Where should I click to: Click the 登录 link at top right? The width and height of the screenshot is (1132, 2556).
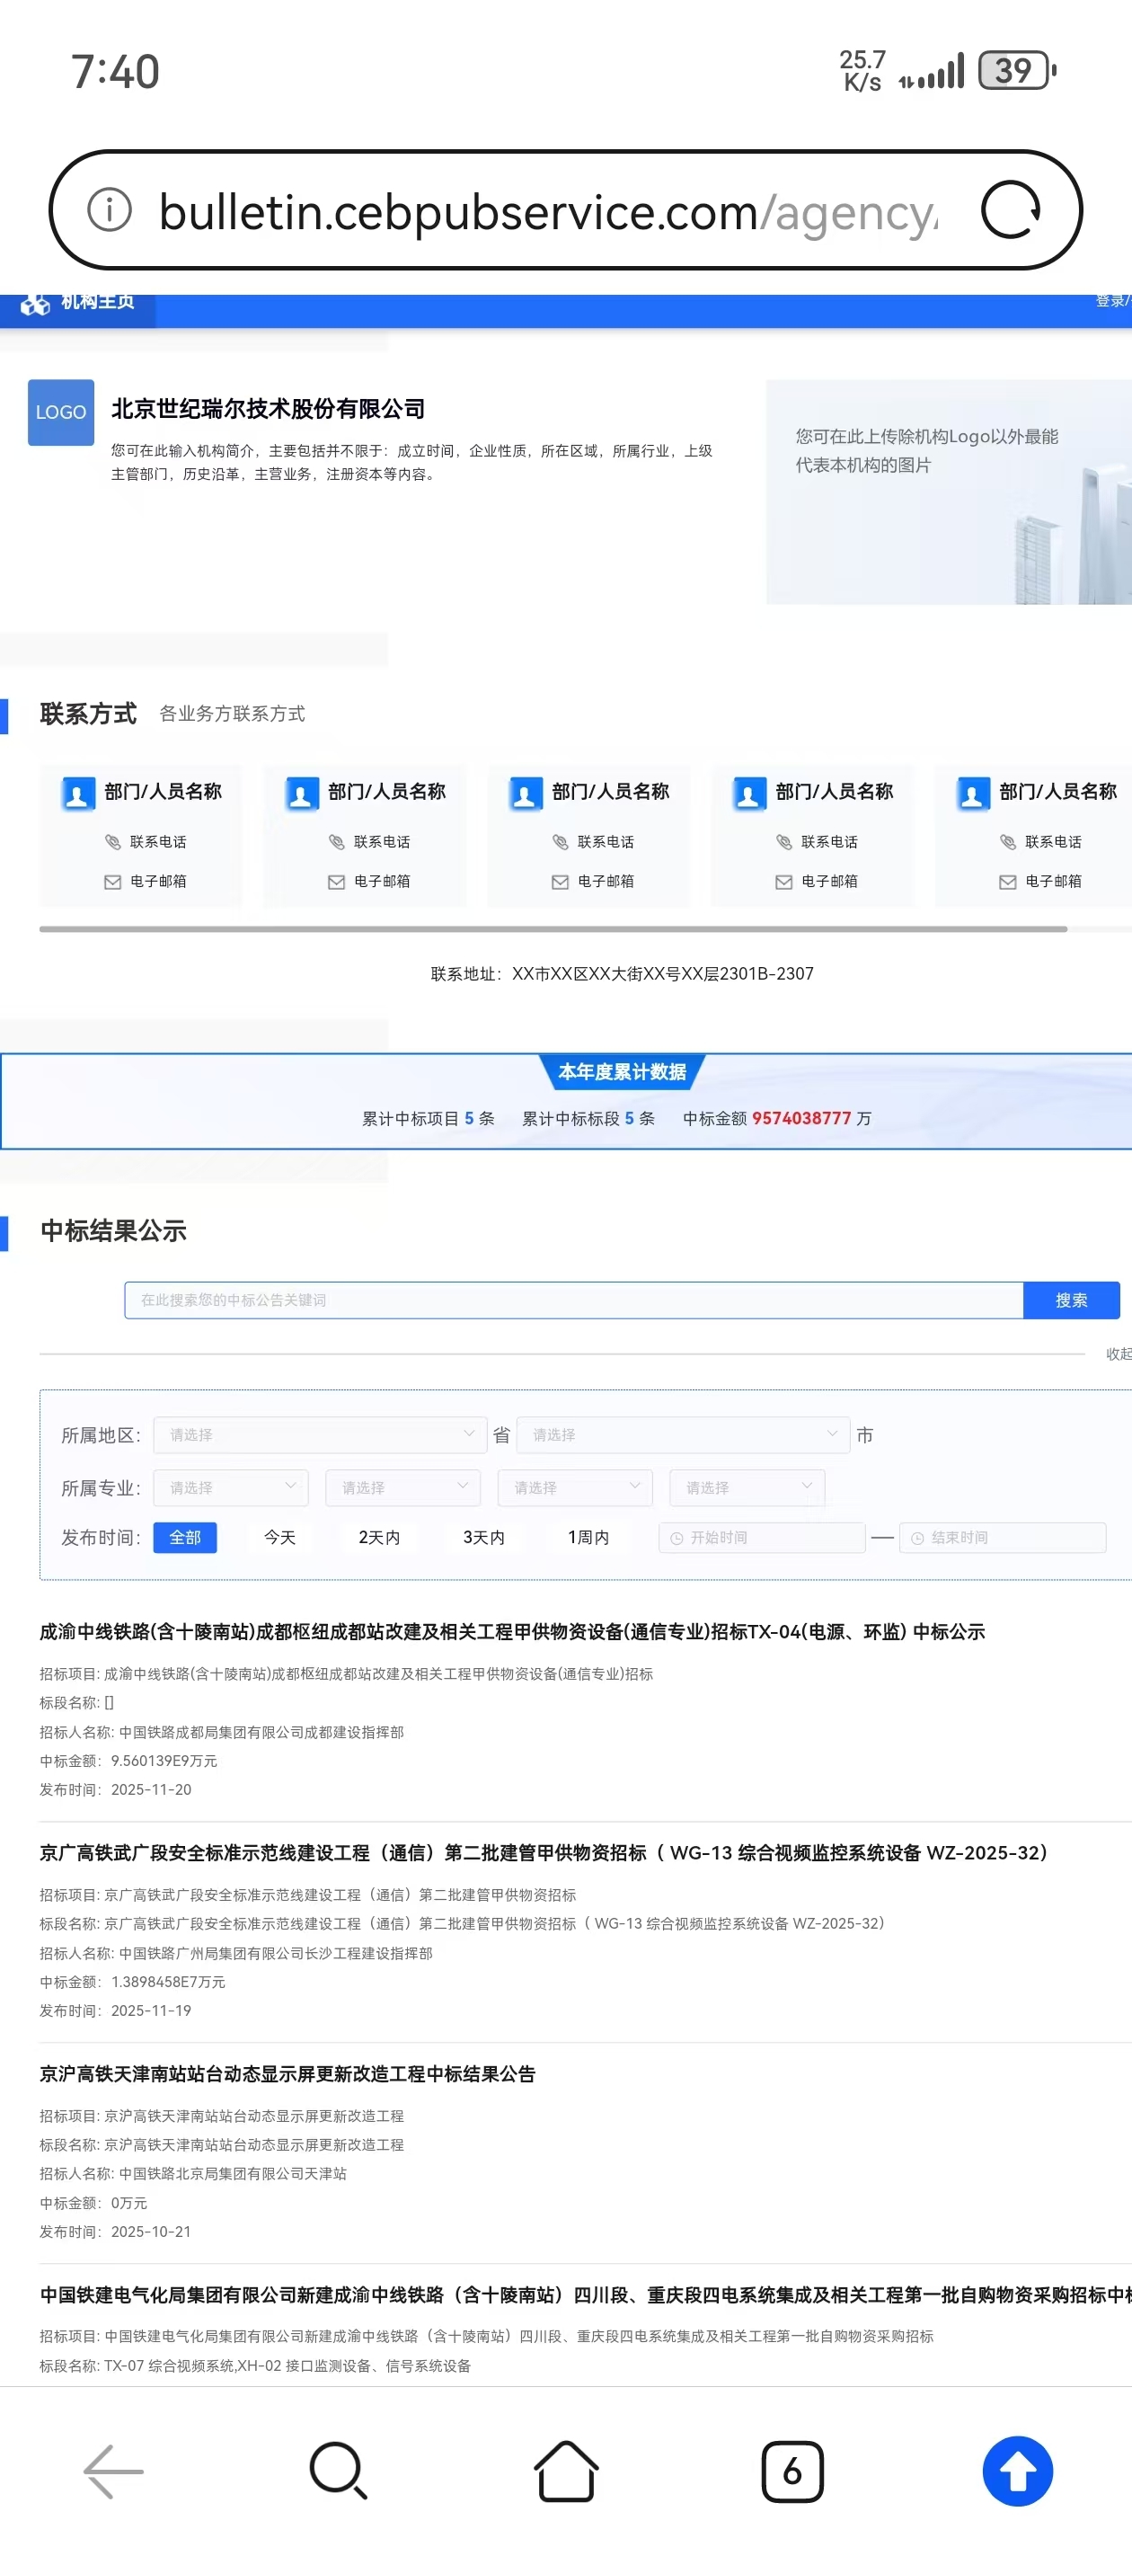pyautogui.click(x=1111, y=301)
